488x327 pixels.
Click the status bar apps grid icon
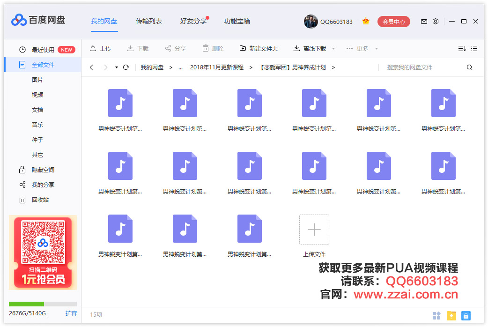(x=436, y=316)
